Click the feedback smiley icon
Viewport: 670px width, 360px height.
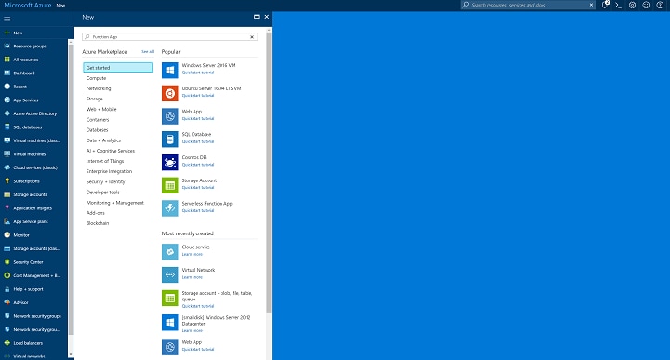[x=646, y=6]
